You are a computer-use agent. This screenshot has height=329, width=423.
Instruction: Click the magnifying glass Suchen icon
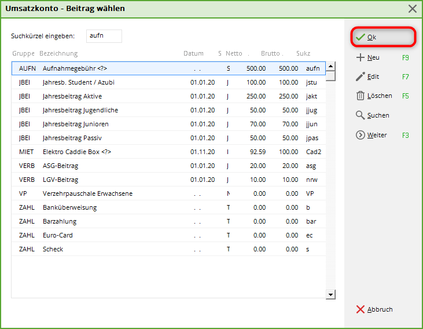tap(360, 116)
